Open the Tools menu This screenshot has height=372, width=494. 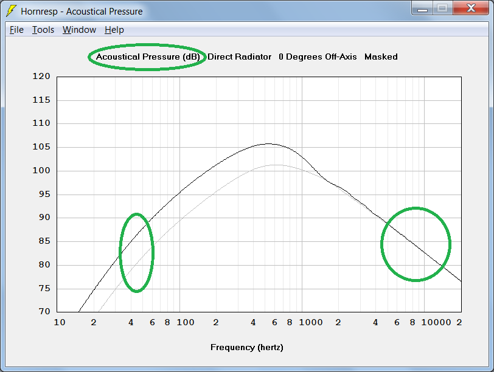[x=43, y=30]
